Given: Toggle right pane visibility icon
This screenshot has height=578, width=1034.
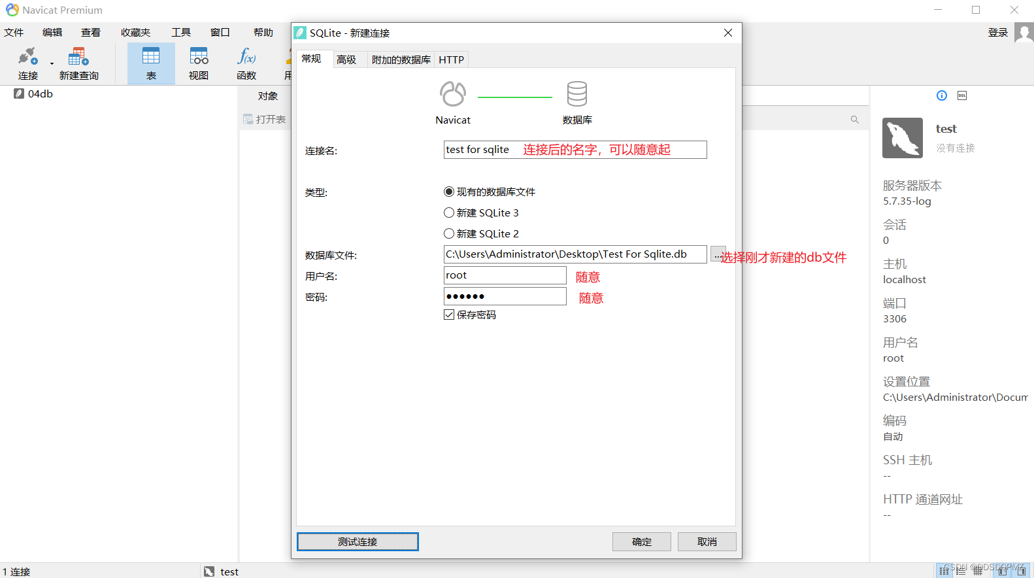Looking at the screenshot, I should point(1021,571).
